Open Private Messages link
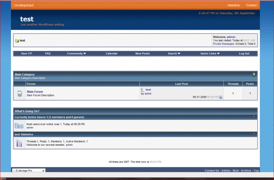This screenshot has width=274, height=180. 223,44
